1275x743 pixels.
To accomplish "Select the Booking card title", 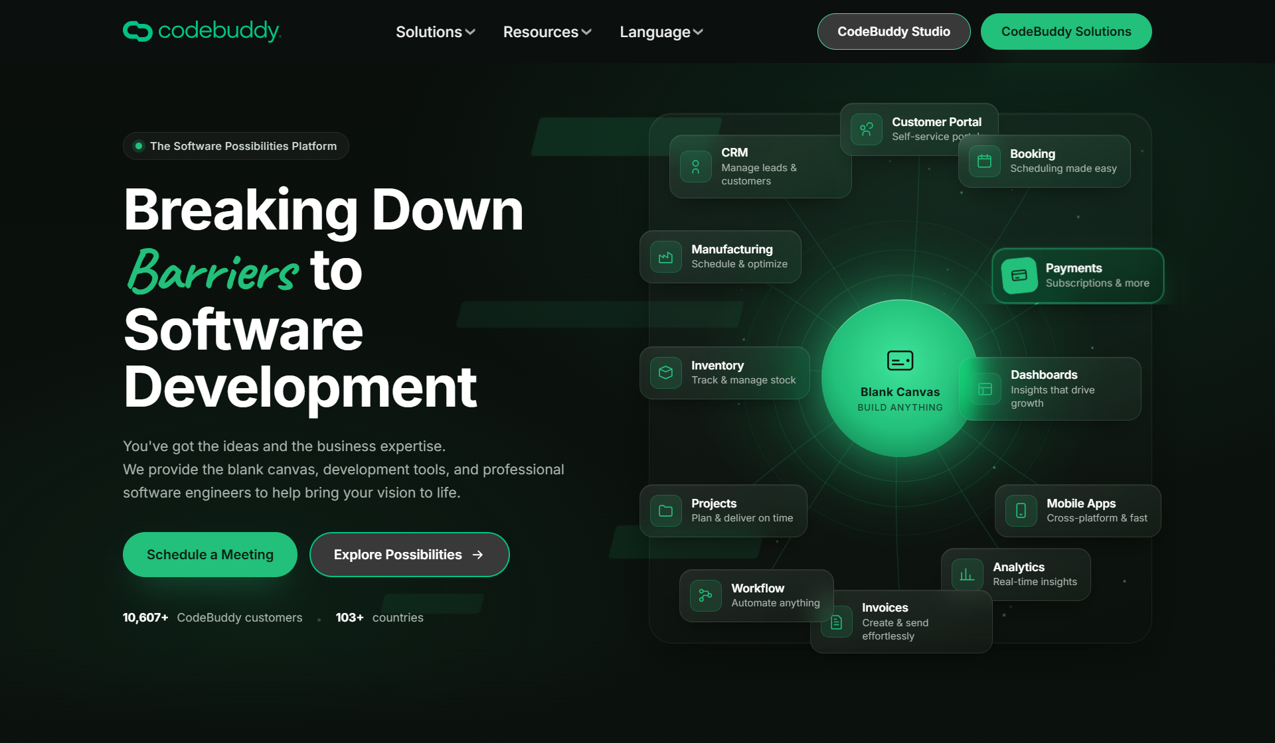I will (1033, 154).
